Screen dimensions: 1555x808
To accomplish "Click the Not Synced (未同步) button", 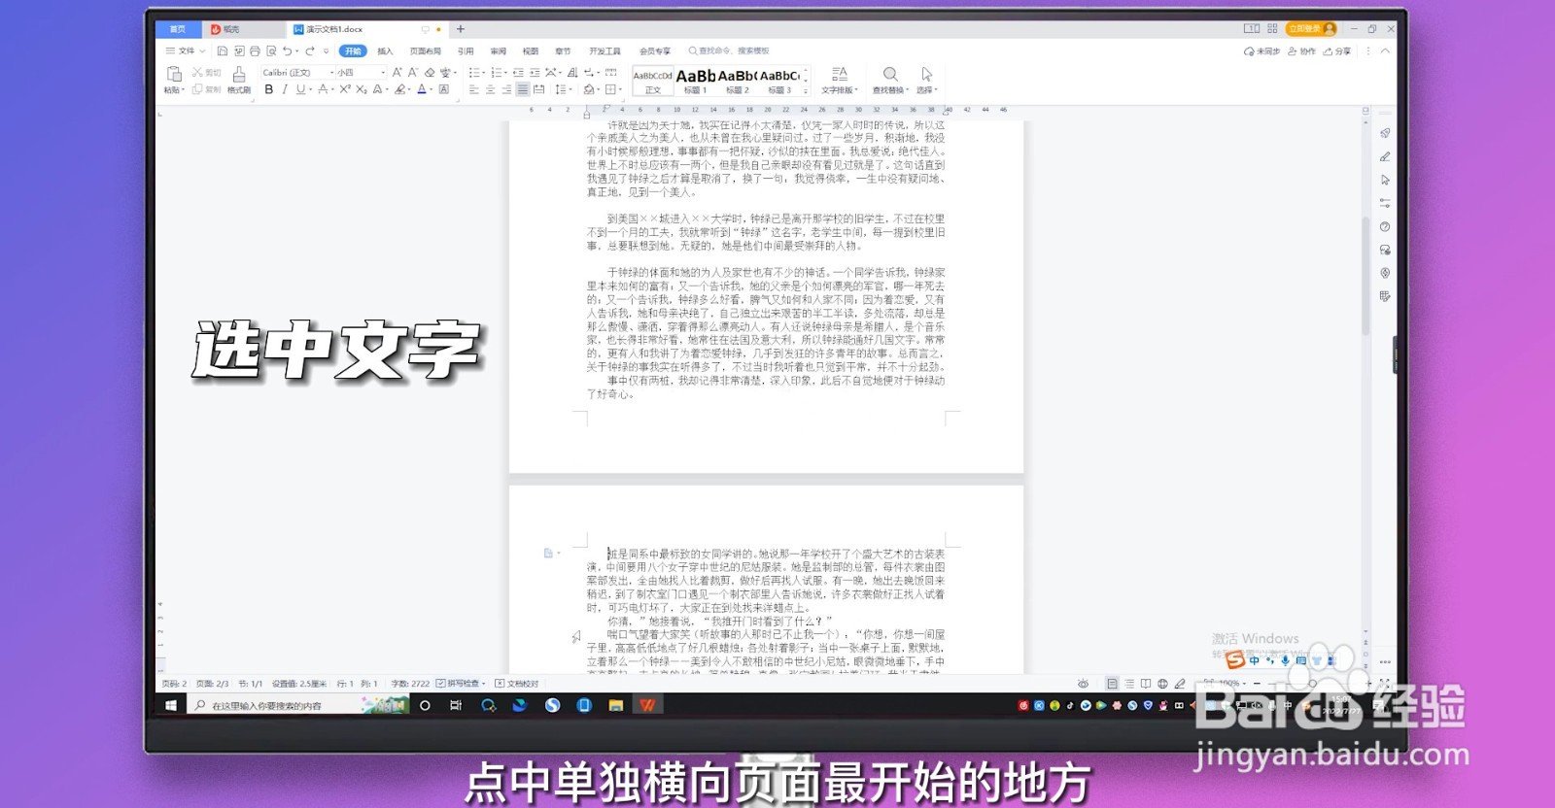I will (1261, 51).
